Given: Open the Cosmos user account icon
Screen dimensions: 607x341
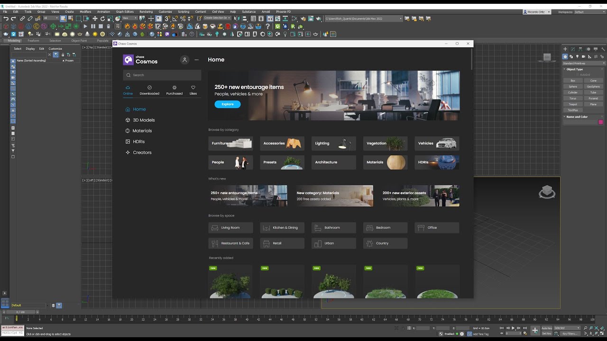Looking at the screenshot, I should (x=184, y=60).
